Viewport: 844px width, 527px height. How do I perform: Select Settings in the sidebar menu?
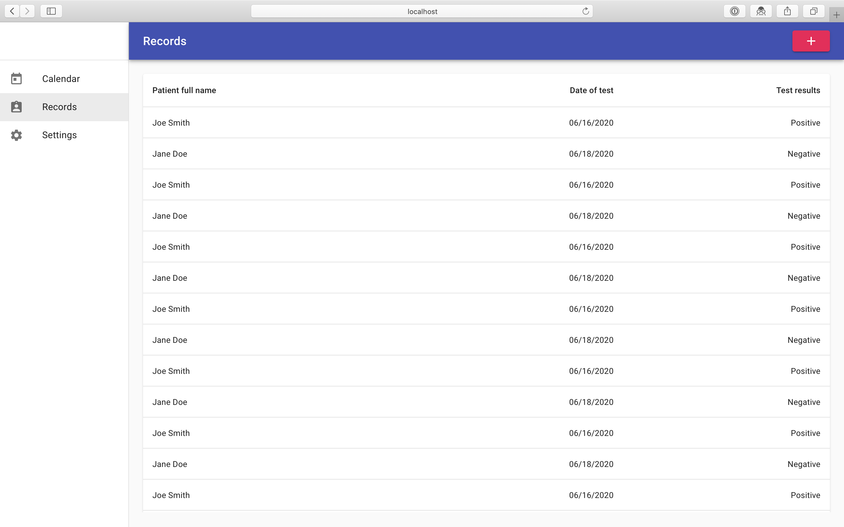pyautogui.click(x=59, y=135)
